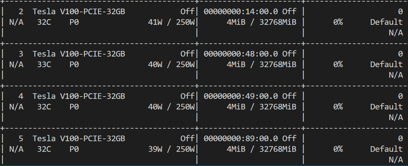Image resolution: width=408 pixels, height=166 pixels.
Task: Click GPU 4's P0 performance state
Action: [74, 107]
